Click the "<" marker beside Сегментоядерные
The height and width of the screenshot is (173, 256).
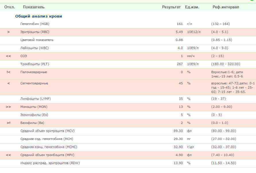pos(8,83)
